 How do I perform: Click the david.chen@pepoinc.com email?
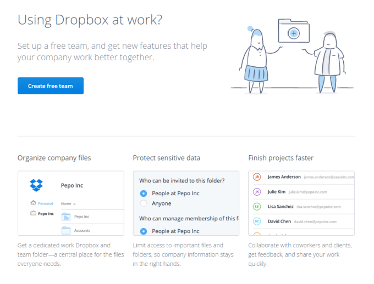pos(315,221)
